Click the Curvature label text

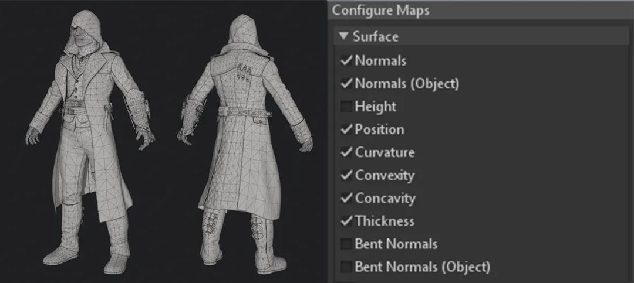pyautogui.click(x=385, y=152)
